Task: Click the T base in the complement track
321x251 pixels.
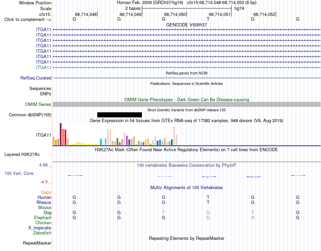Action: pyautogui.click(x=208, y=19)
